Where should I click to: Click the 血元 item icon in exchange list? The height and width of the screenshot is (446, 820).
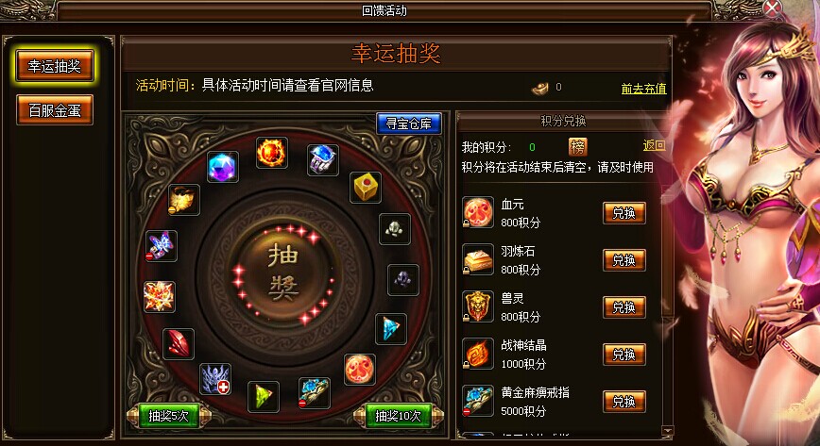pos(478,212)
